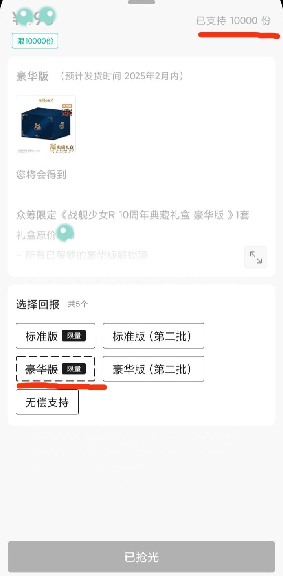Select the 无偿支持 option
Viewport: 283px width, 576px height.
[47, 402]
